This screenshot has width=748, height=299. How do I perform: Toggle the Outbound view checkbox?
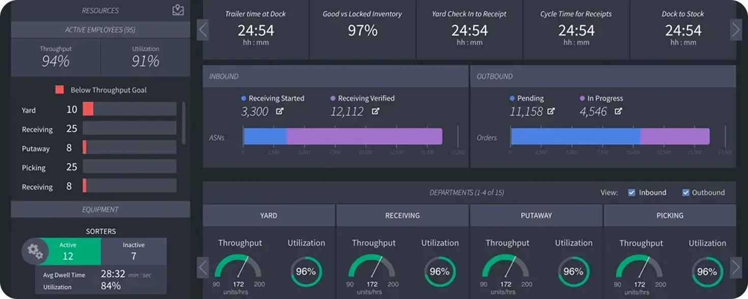click(x=686, y=192)
